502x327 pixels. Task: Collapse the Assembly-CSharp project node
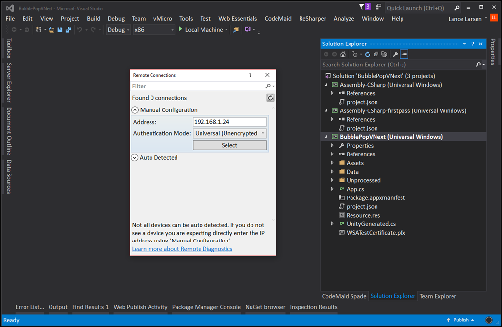pos(326,85)
